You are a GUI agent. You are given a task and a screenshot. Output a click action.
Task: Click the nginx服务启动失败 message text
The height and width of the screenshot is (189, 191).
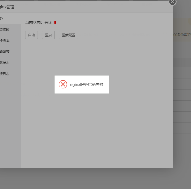[x=87, y=85]
